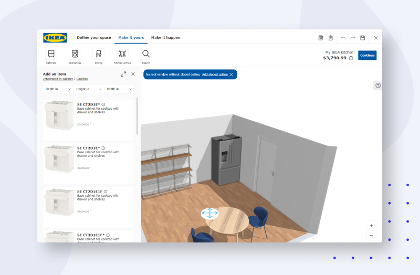The height and width of the screenshot is (275, 420).
Task: Select the refrigerator in the 3D room
Action: click(227, 160)
